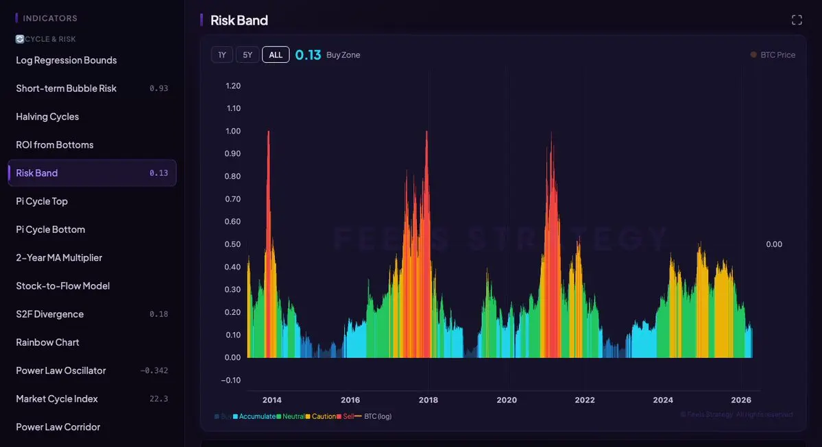Click the 0.93 value beside Short-term Bubble Risk
The height and width of the screenshot is (447, 822).
(158, 88)
